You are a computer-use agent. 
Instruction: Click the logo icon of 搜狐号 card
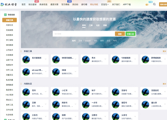click(116, 105)
